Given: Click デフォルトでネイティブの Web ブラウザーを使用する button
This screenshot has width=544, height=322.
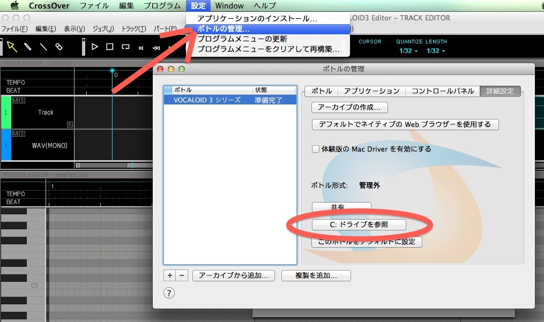Looking at the screenshot, I should point(405,124).
